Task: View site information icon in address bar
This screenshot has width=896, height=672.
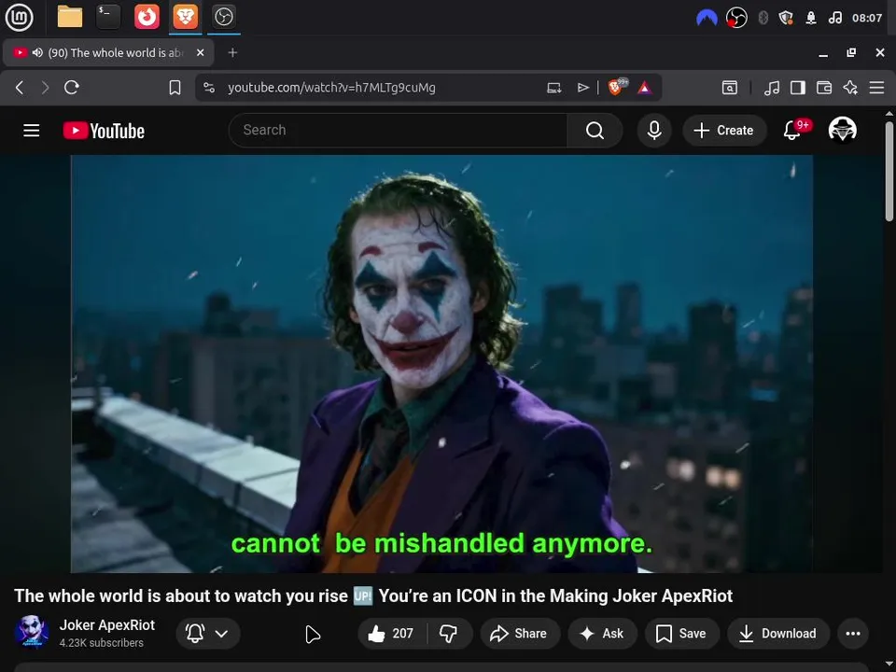Action: (209, 88)
